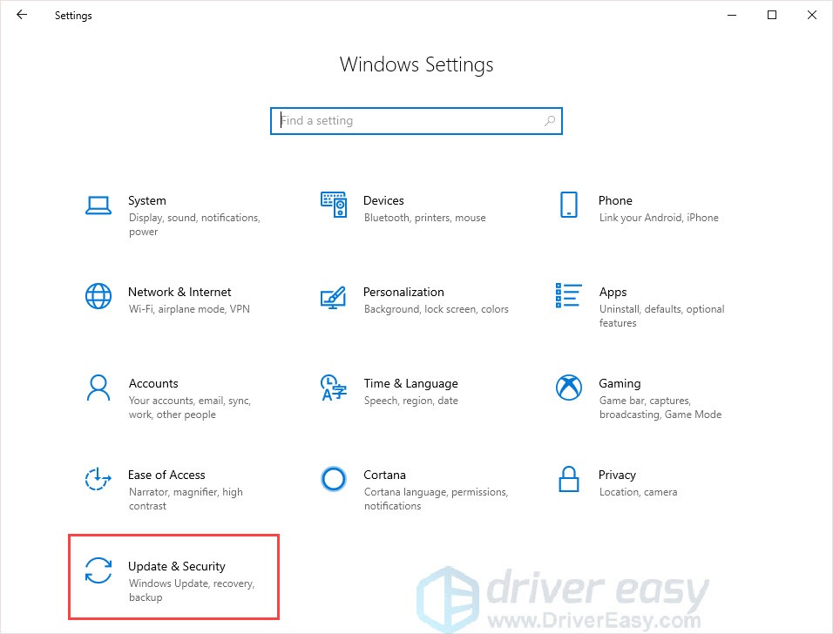Select the Time & Language icon
The width and height of the screenshot is (833, 634).
[x=334, y=388]
